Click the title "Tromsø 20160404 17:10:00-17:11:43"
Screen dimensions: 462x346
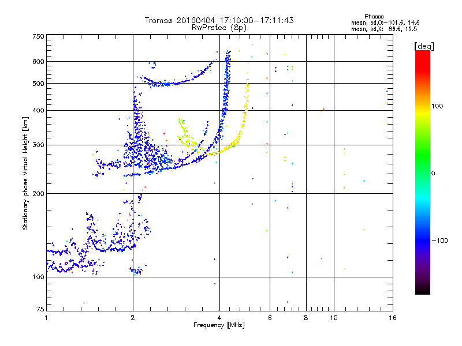(x=219, y=20)
